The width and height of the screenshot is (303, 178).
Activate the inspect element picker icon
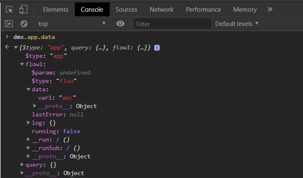[9, 10]
